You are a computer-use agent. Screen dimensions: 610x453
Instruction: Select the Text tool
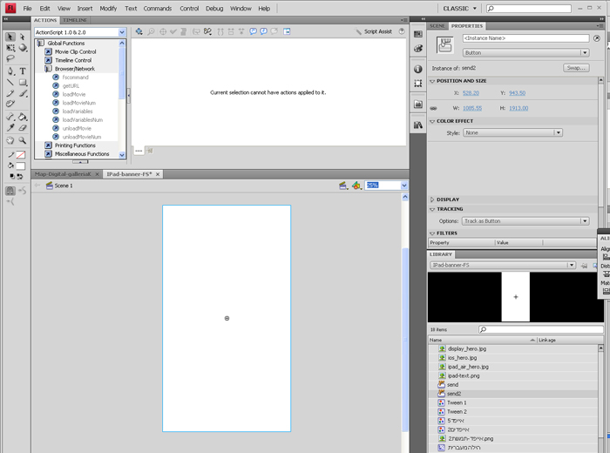[x=23, y=71]
